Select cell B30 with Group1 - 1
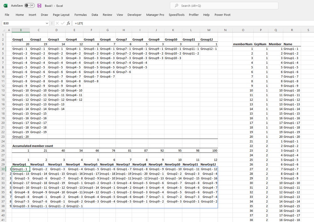This screenshot has width=314, height=222. coord(21,169)
